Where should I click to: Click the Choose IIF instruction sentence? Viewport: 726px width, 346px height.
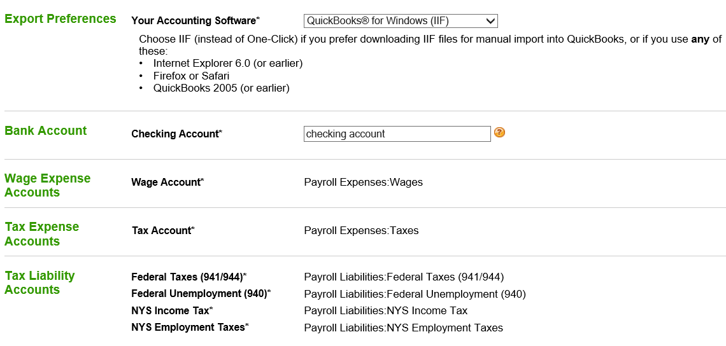[431, 45]
